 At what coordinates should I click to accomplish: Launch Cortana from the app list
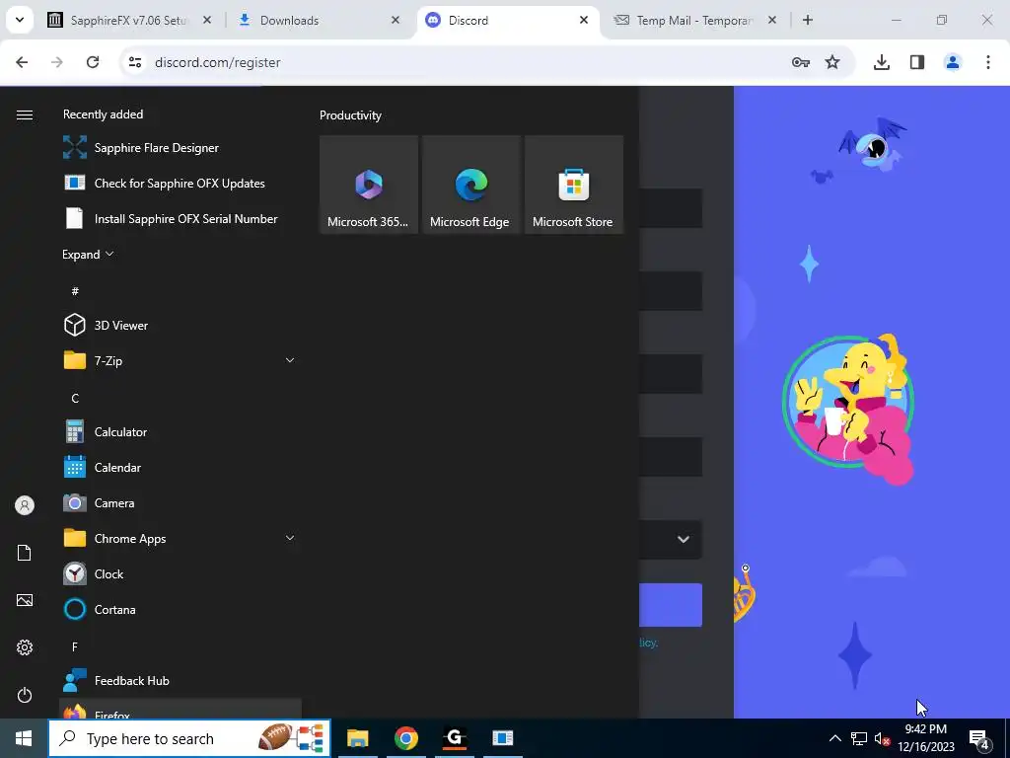(180, 609)
